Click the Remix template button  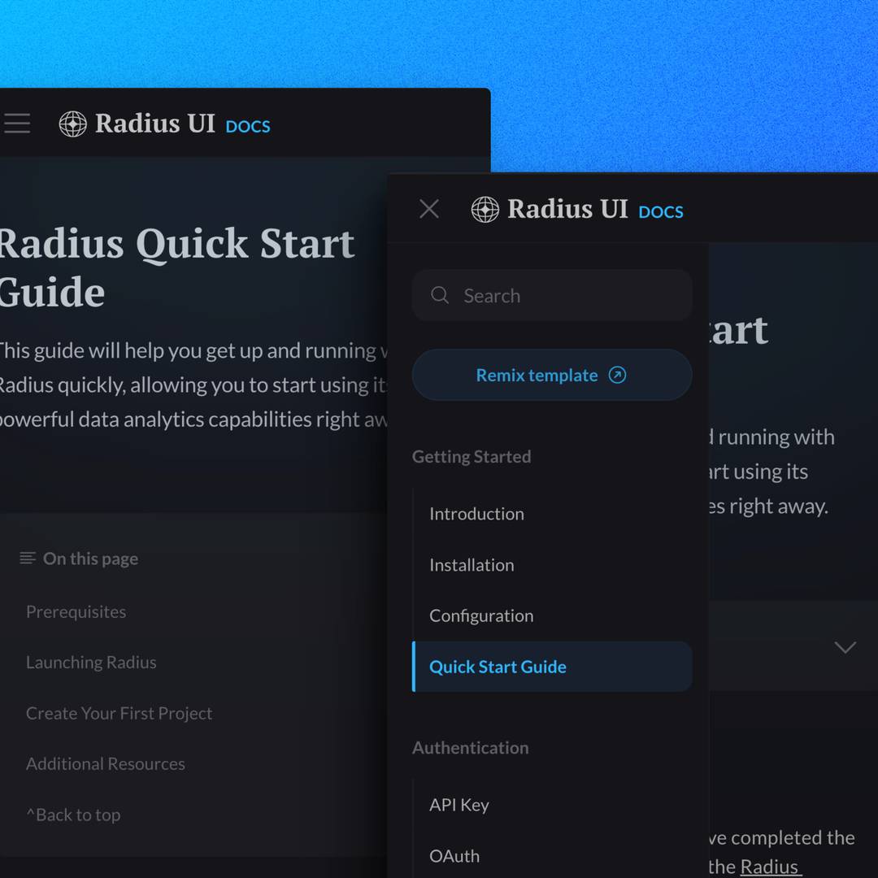(552, 375)
